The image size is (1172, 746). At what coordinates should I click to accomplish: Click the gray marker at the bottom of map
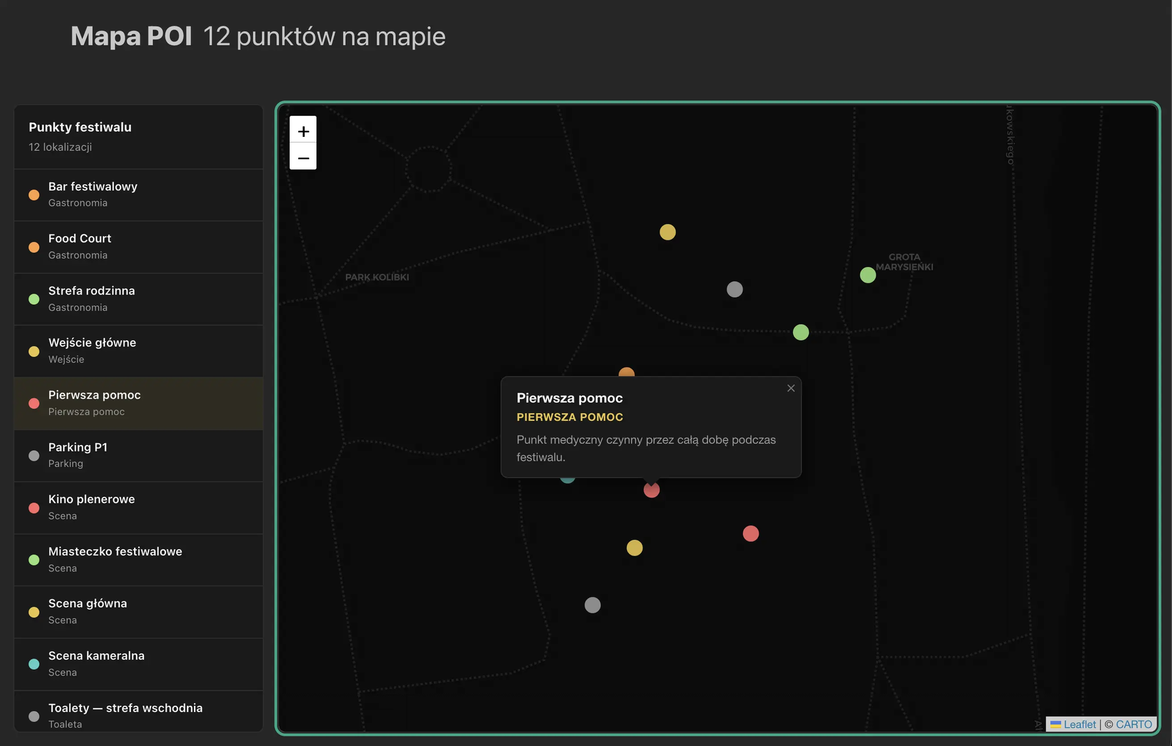[x=593, y=605]
